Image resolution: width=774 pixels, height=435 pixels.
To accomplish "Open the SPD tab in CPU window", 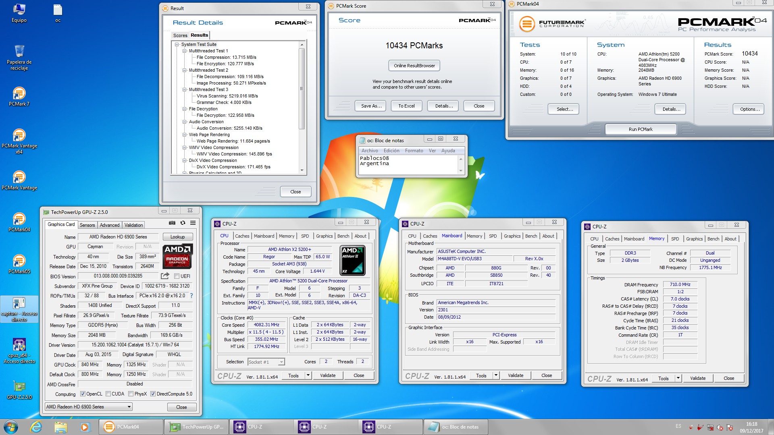I will pos(305,236).
